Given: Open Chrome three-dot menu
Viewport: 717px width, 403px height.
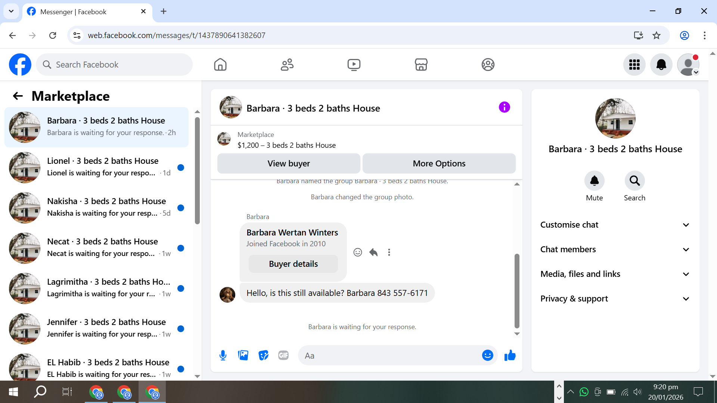Looking at the screenshot, I should click(x=705, y=35).
